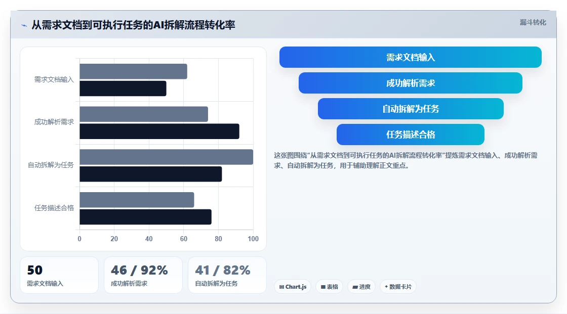The image size is (567, 314).
Task: Click the gray bar for 需求文档输入
Action: point(134,71)
